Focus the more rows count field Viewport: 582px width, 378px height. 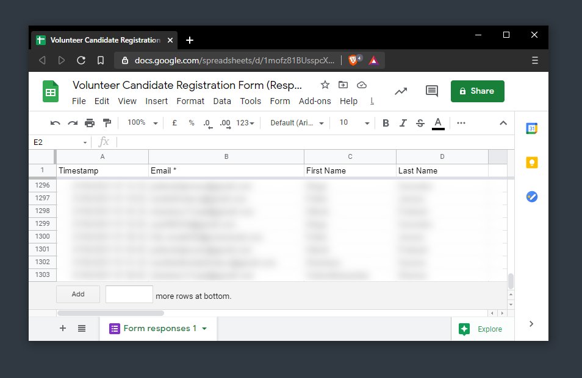point(129,294)
